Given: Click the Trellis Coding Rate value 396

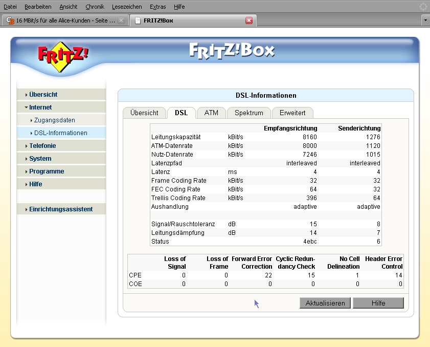Looking at the screenshot, I should pyautogui.click(x=311, y=198).
